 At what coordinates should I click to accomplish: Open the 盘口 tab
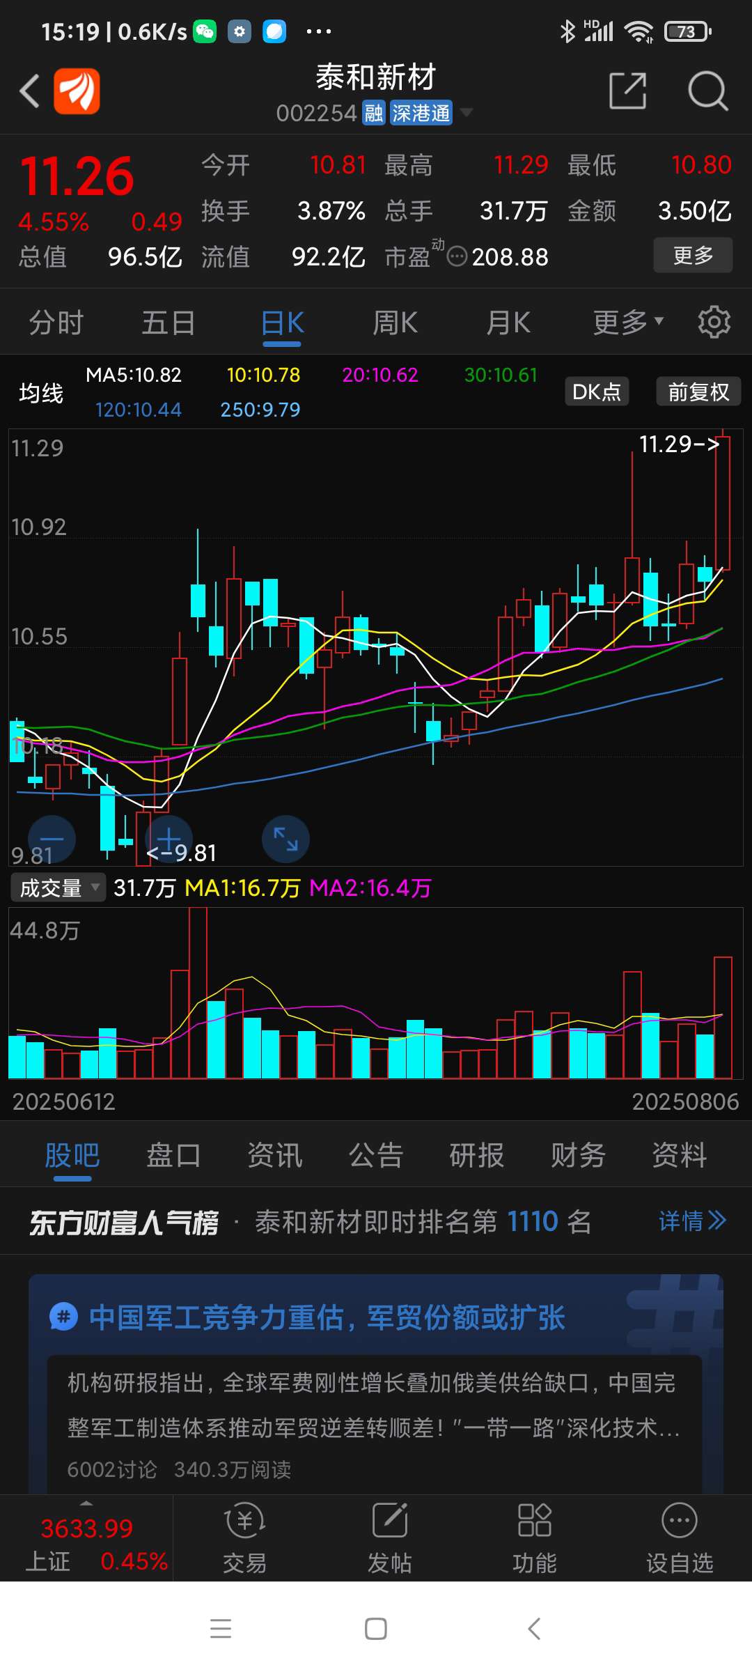(x=173, y=1155)
